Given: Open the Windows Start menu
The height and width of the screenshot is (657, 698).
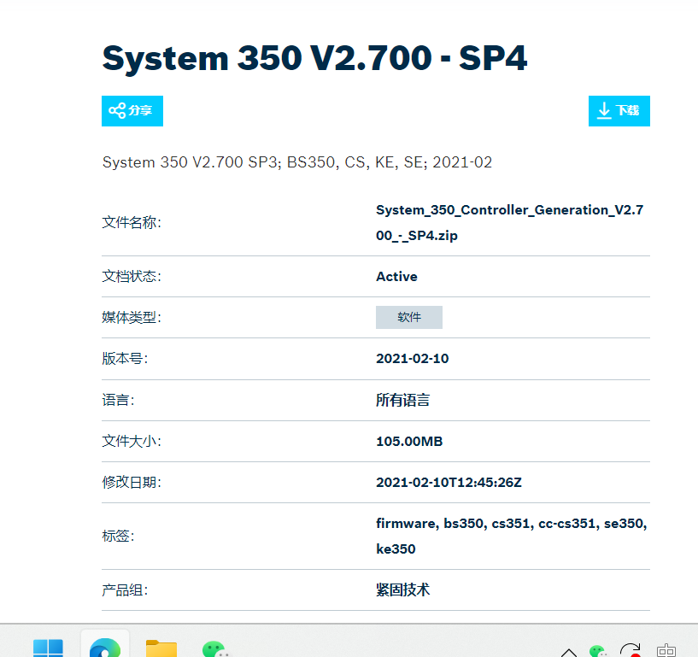Looking at the screenshot, I should (48, 648).
